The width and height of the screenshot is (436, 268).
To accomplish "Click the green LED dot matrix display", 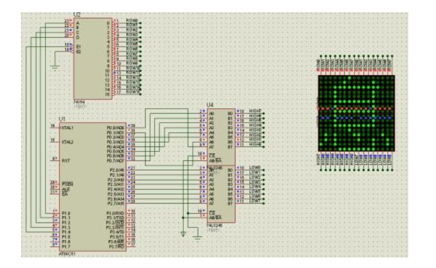I will pos(356,113).
